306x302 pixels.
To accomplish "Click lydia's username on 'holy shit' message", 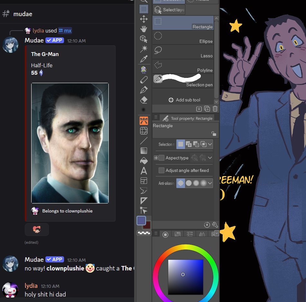I will tap(31, 286).
